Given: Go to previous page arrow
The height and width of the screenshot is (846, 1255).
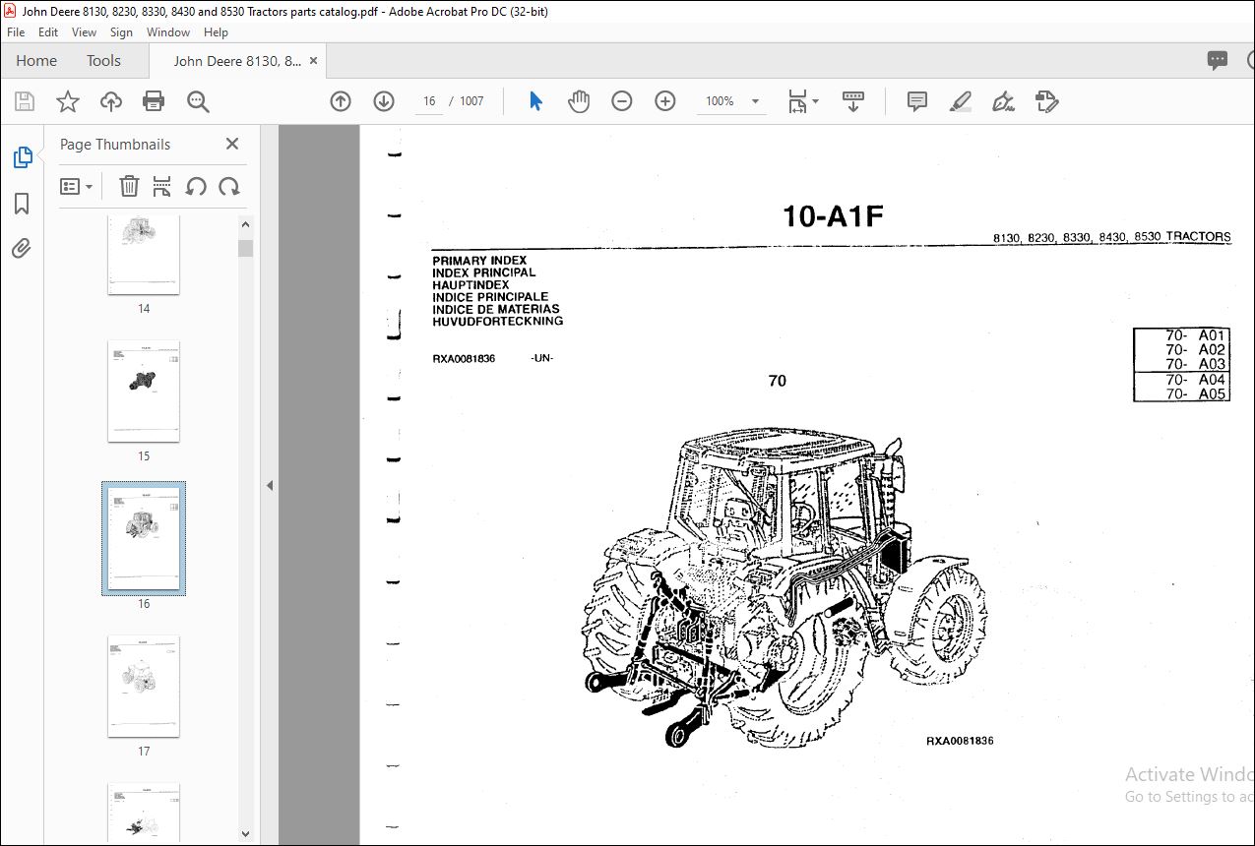Looking at the screenshot, I should point(341,101).
